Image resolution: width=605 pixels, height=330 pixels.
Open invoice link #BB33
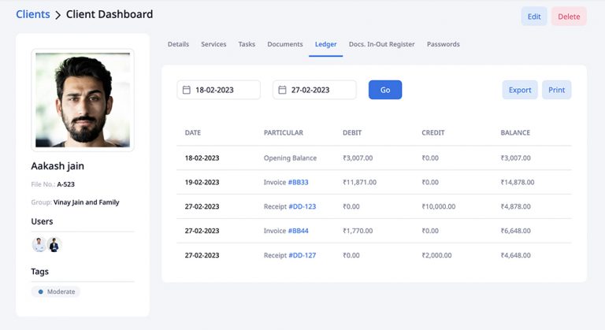(x=298, y=183)
